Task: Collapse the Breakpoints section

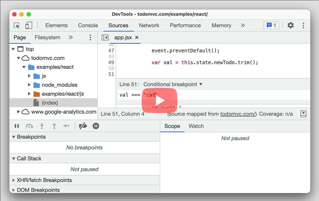Action: pyautogui.click(x=14, y=137)
